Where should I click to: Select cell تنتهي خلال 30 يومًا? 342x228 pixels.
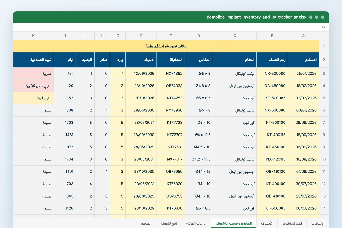[34, 86]
